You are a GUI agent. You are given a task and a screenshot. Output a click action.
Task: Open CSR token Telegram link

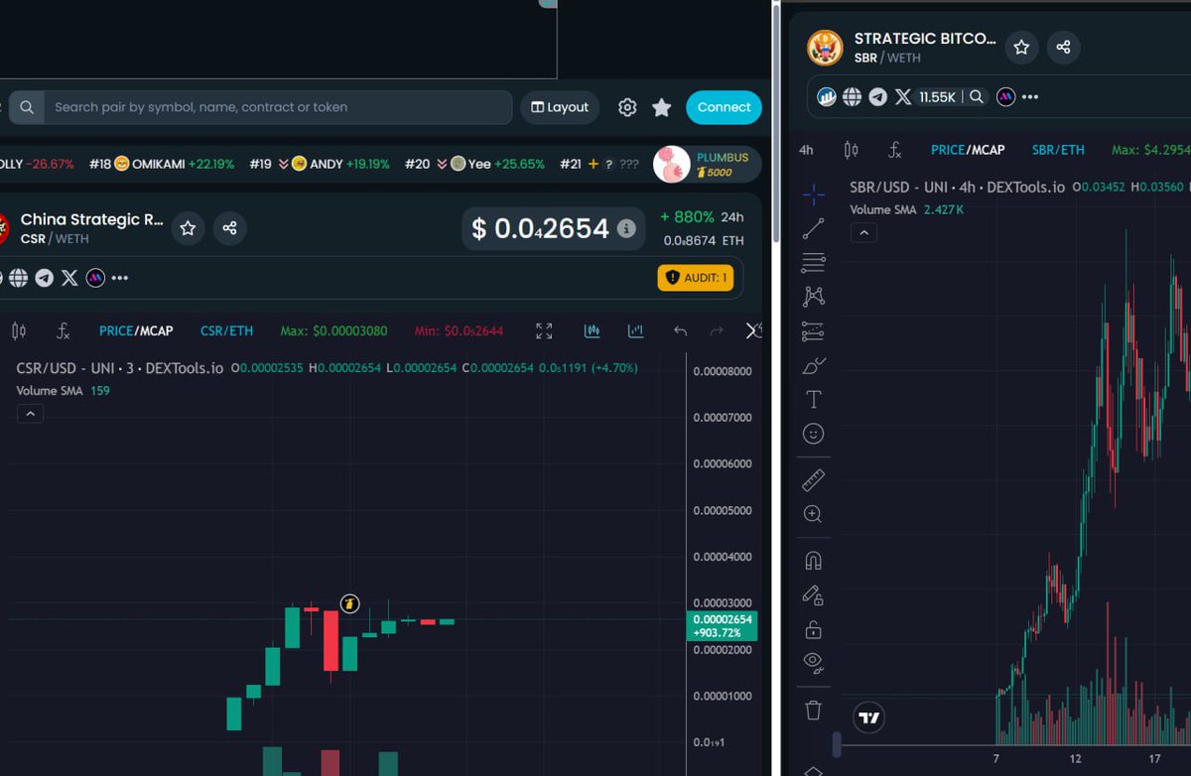coord(45,278)
